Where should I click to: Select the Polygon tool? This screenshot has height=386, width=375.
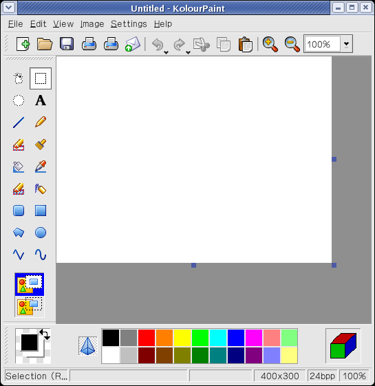[x=19, y=233]
